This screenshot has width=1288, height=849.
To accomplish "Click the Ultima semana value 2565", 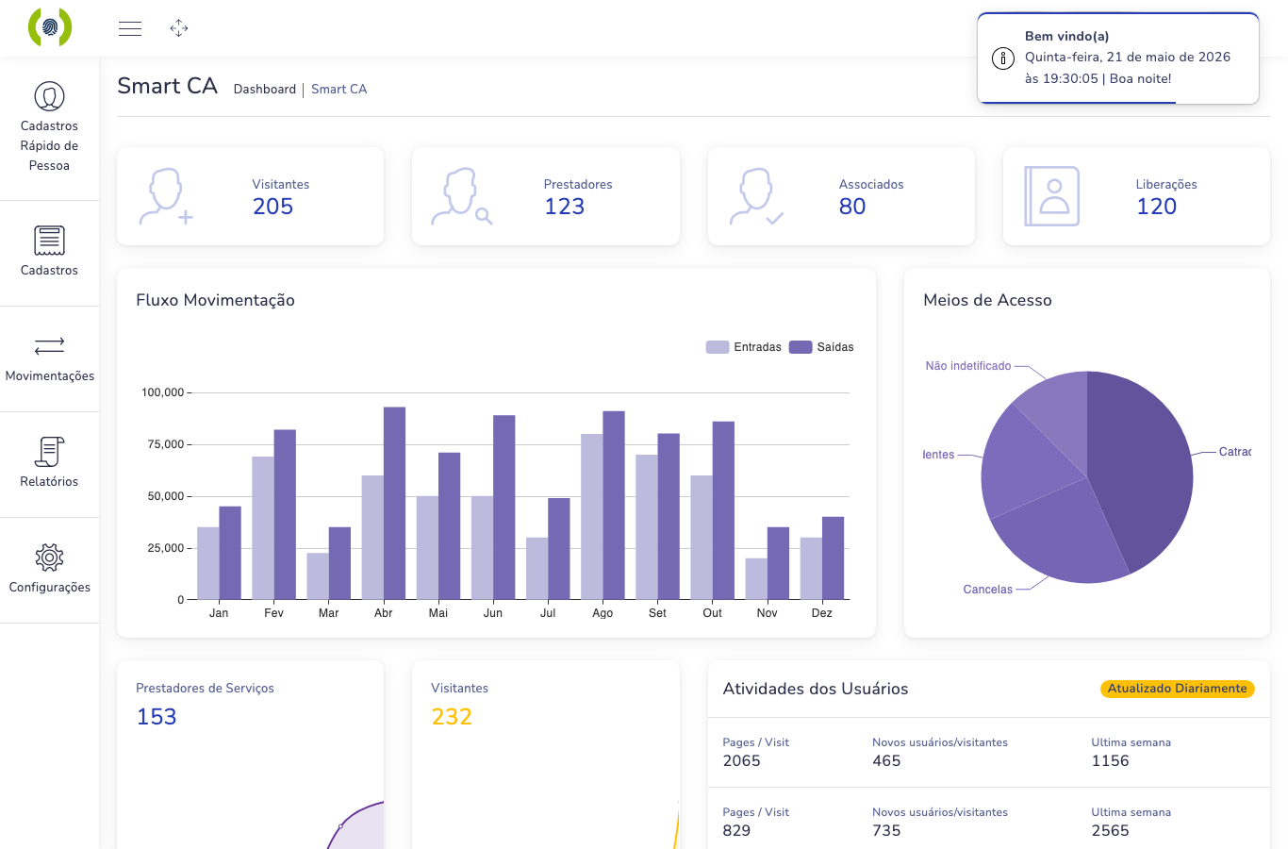I will 1110,831.
